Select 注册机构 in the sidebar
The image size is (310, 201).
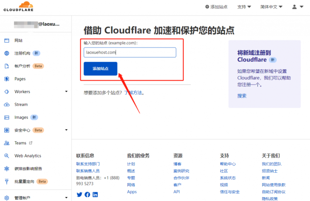22,53
